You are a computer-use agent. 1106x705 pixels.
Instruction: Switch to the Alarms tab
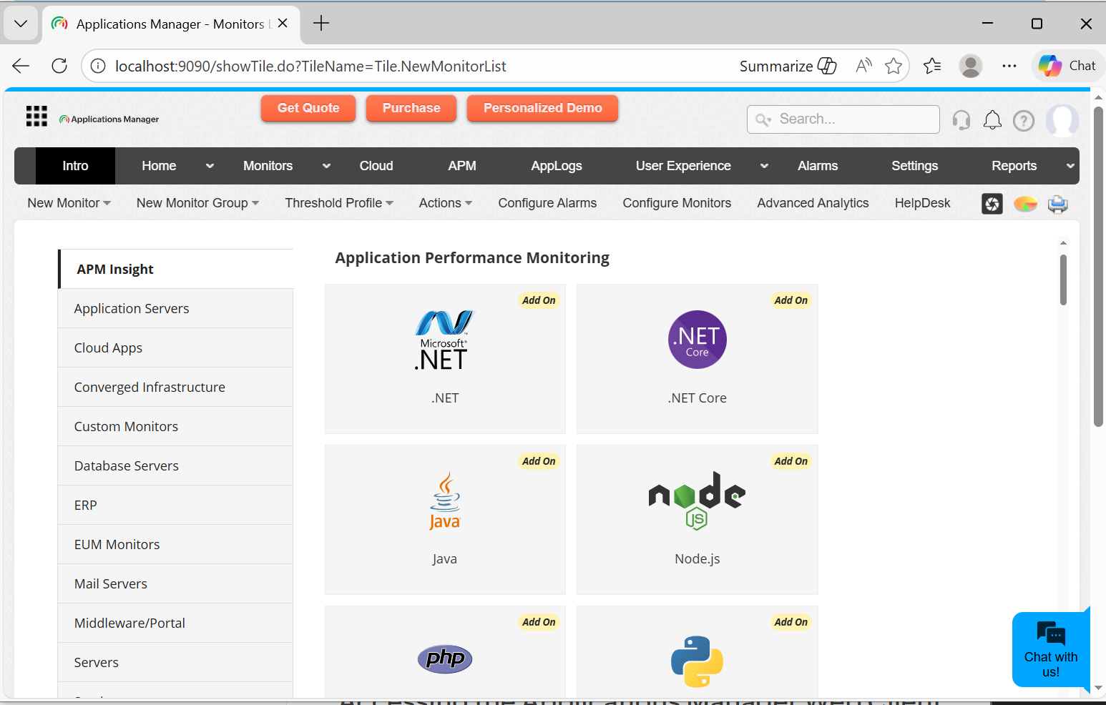817,166
